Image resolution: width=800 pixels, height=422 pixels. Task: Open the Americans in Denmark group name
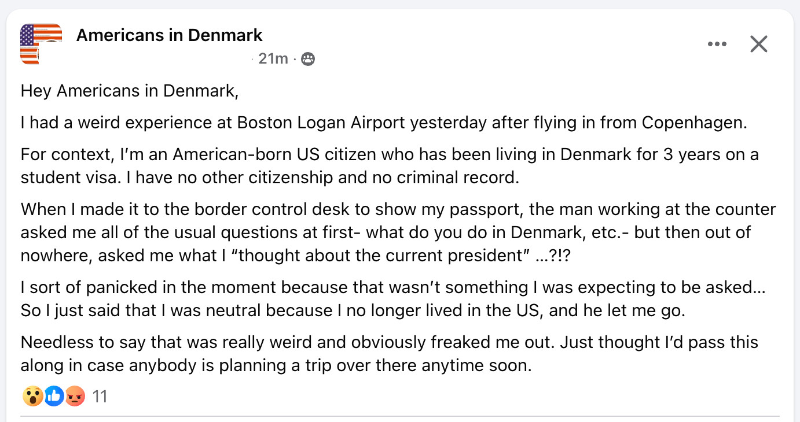click(x=170, y=35)
